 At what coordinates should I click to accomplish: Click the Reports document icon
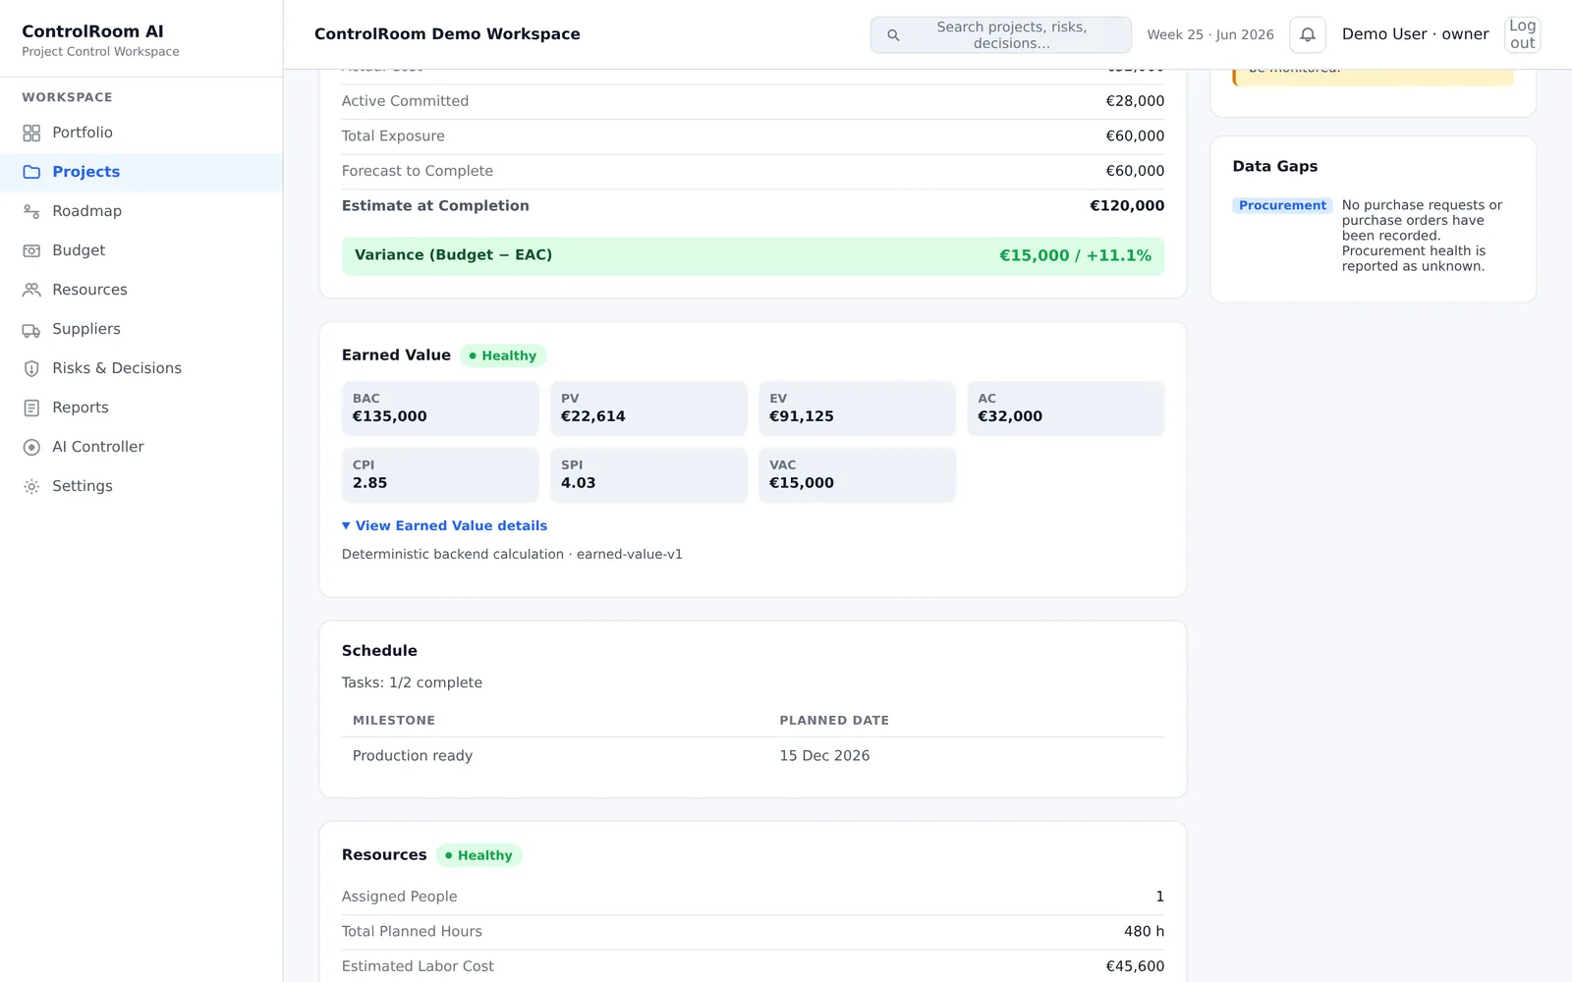tap(31, 408)
